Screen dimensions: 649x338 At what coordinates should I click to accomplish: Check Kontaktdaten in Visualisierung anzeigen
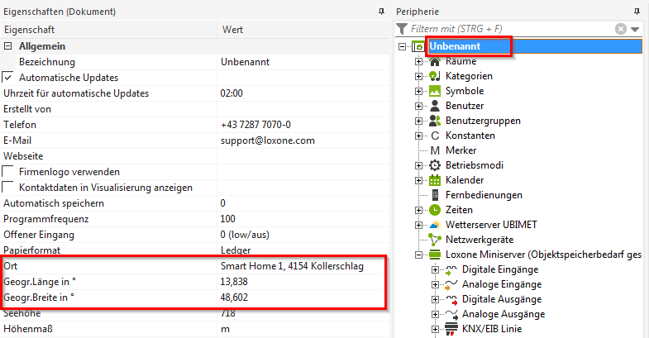click(8, 187)
